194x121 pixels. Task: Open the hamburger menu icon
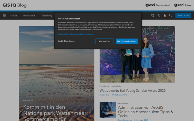pos(4,15)
